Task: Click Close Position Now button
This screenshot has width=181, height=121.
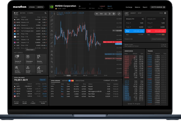Action: click(158, 39)
